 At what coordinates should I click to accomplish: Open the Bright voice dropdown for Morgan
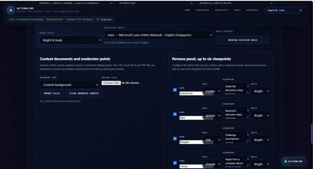pyautogui.click(x=260, y=140)
